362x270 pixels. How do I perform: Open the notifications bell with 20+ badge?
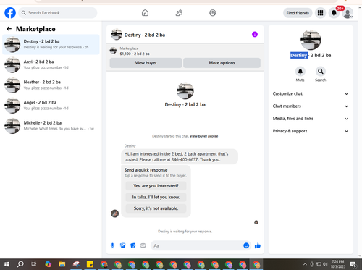(334, 13)
